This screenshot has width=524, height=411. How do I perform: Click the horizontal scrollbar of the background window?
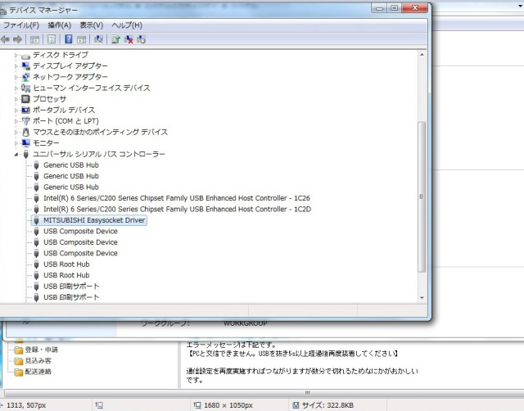pyautogui.click(x=262, y=393)
